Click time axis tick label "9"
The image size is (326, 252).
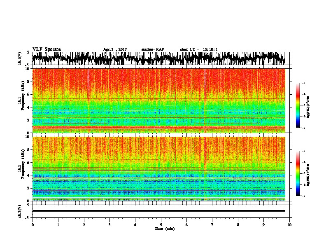pos(263,225)
